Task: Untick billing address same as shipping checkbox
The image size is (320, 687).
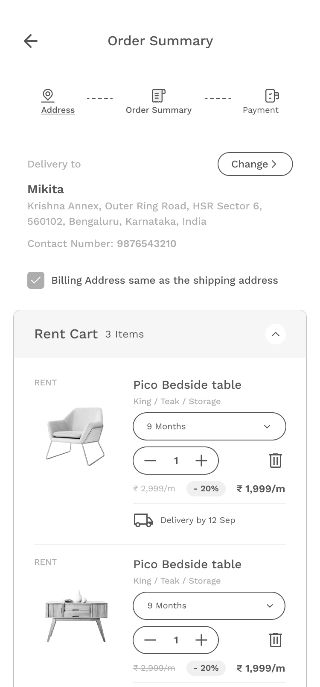Action: click(36, 280)
